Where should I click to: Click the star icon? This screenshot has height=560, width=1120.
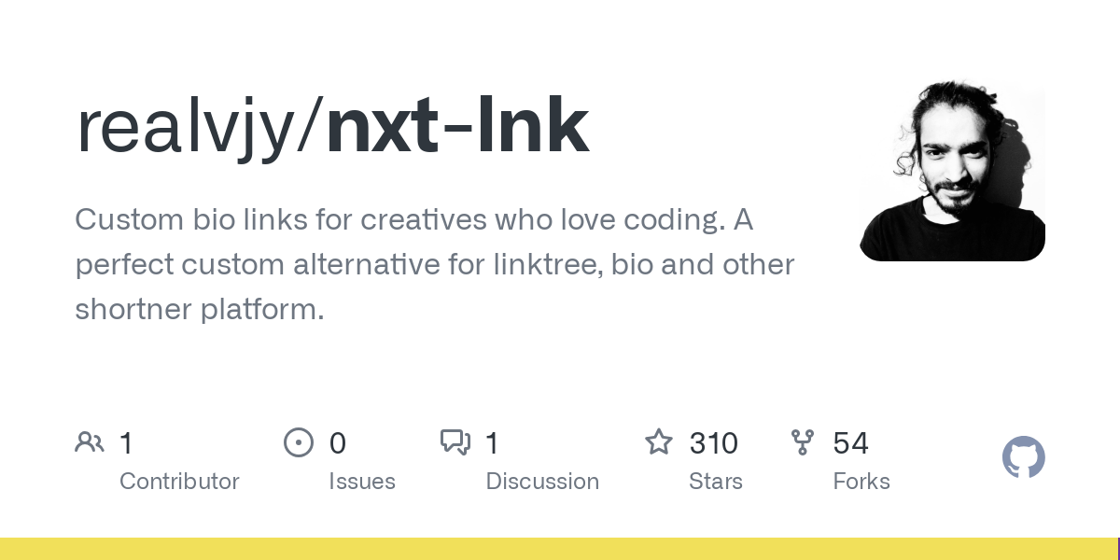click(x=659, y=442)
